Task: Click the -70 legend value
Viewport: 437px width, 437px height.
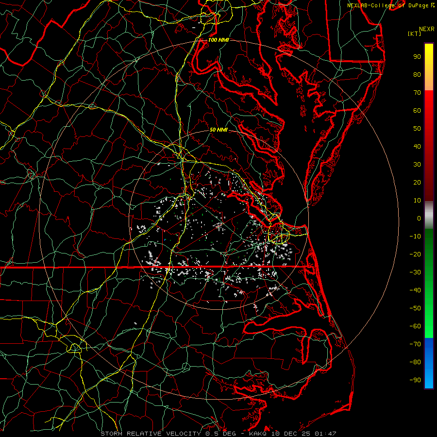Action: point(415,344)
